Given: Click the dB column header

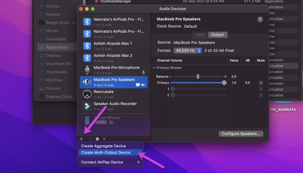Looking at the screenshot, I should 247,60.
